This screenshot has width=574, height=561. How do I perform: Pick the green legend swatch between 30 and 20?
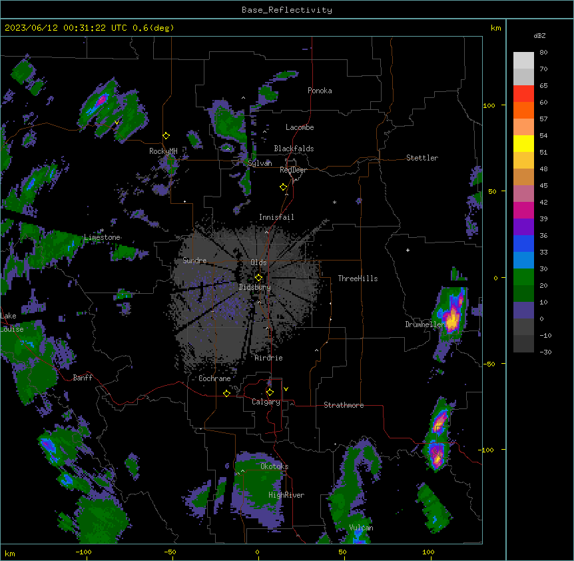(x=523, y=277)
